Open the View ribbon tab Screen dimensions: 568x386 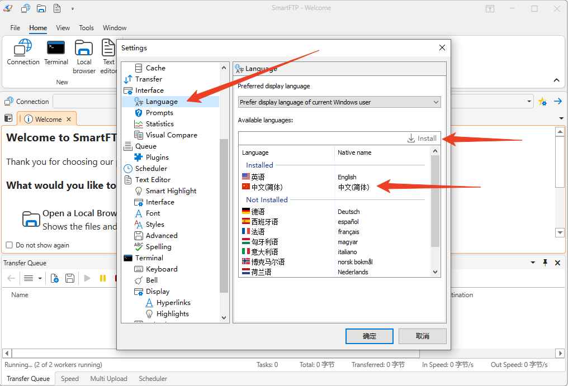coord(63,28)
